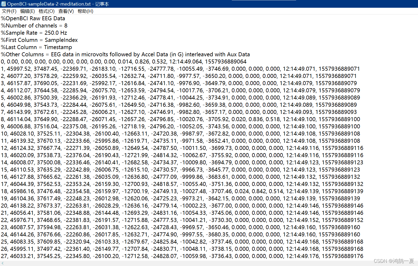Click accel value 0.842 in row 18
Viewport: 418px width, 266px height.
coord(258,191)
